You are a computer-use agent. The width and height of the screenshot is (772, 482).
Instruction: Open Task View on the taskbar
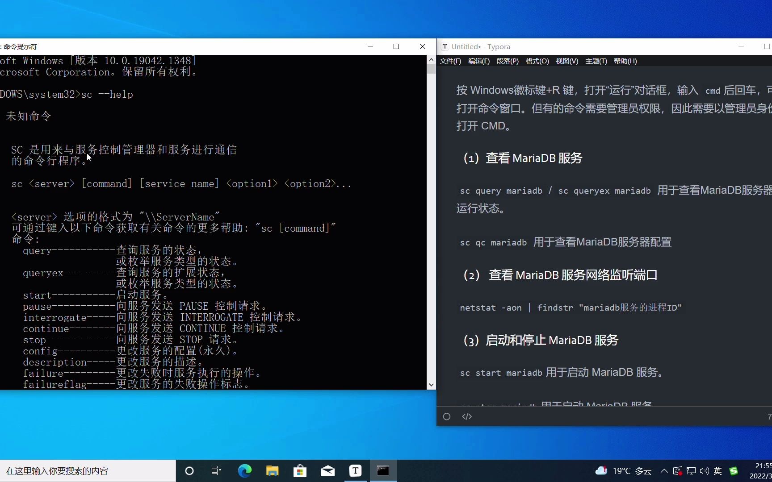pos(216,471)
